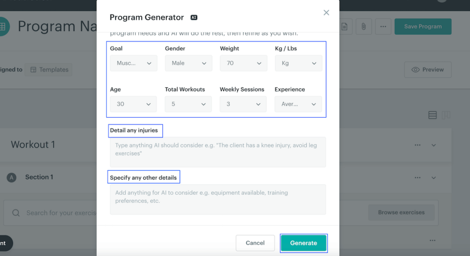This screenshot has height=256, width=470.
Task: Expand the Experience dropdown
Action: point(298,104)
